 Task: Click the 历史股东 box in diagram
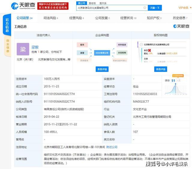84,61
